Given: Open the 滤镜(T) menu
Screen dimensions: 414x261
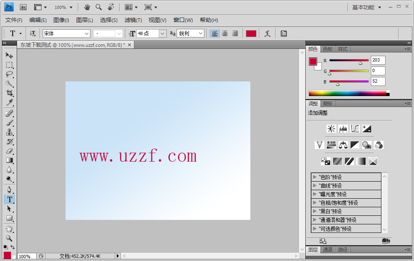Looking at the screenshot, I should click(x=133, y=20).
